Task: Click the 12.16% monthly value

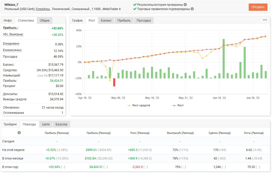Action: coord(58,51)
